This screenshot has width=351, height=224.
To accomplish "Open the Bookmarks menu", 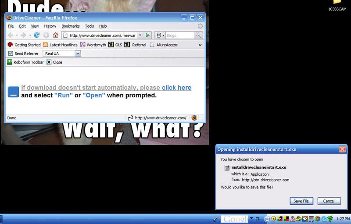I will tap(70, 26).
